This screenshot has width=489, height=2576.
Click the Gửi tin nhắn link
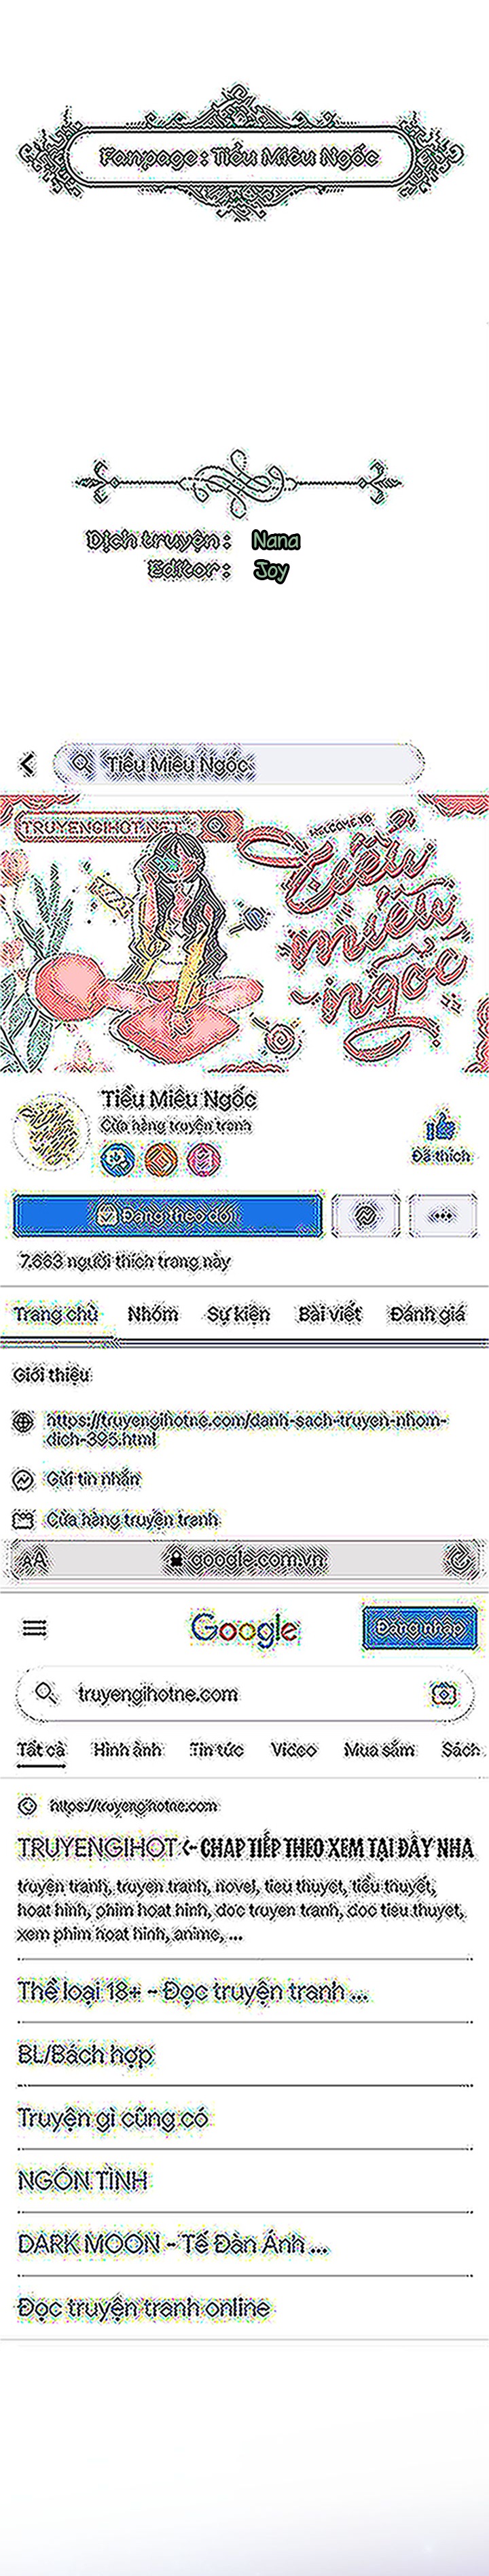94,1478
